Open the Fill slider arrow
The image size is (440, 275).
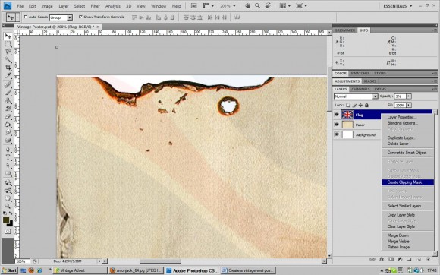tap(409, 105)
